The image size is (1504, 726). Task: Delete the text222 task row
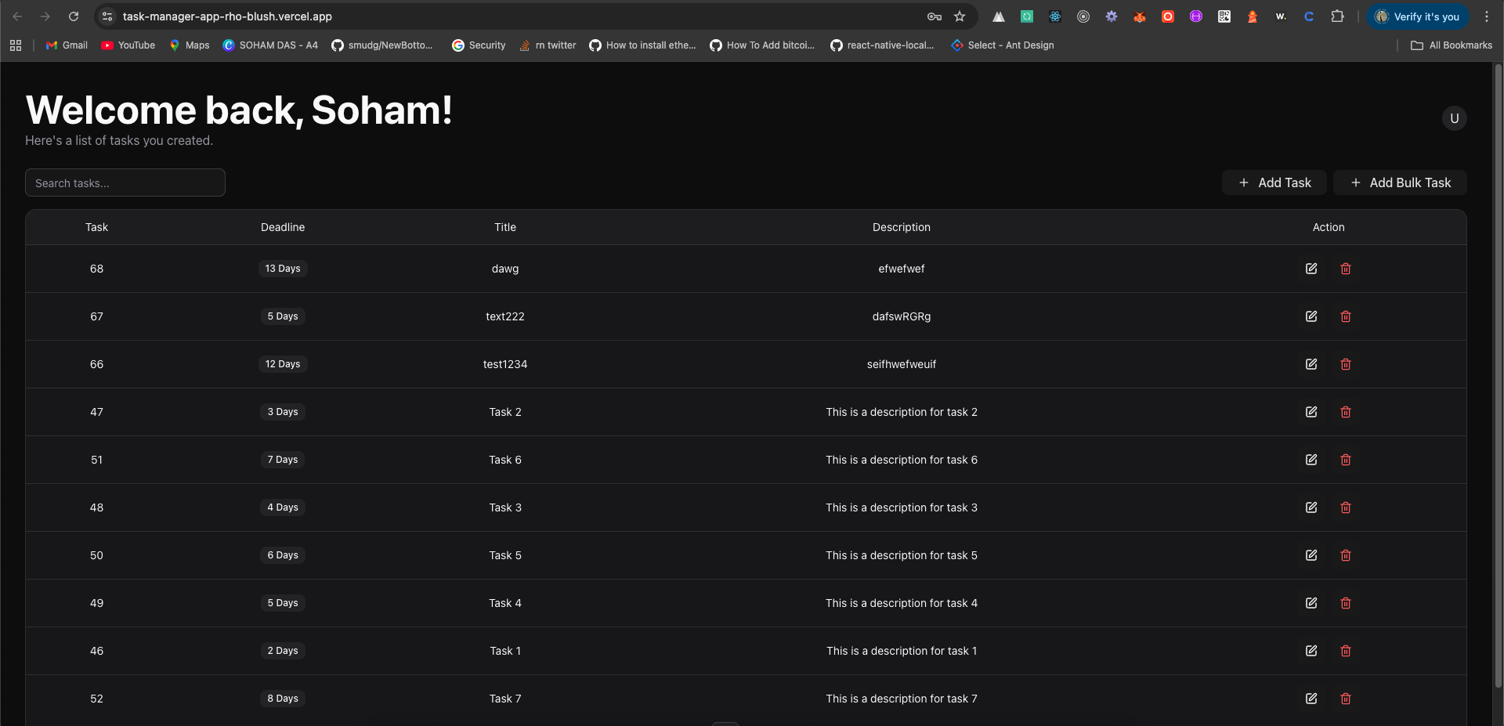pos(1346,316)
